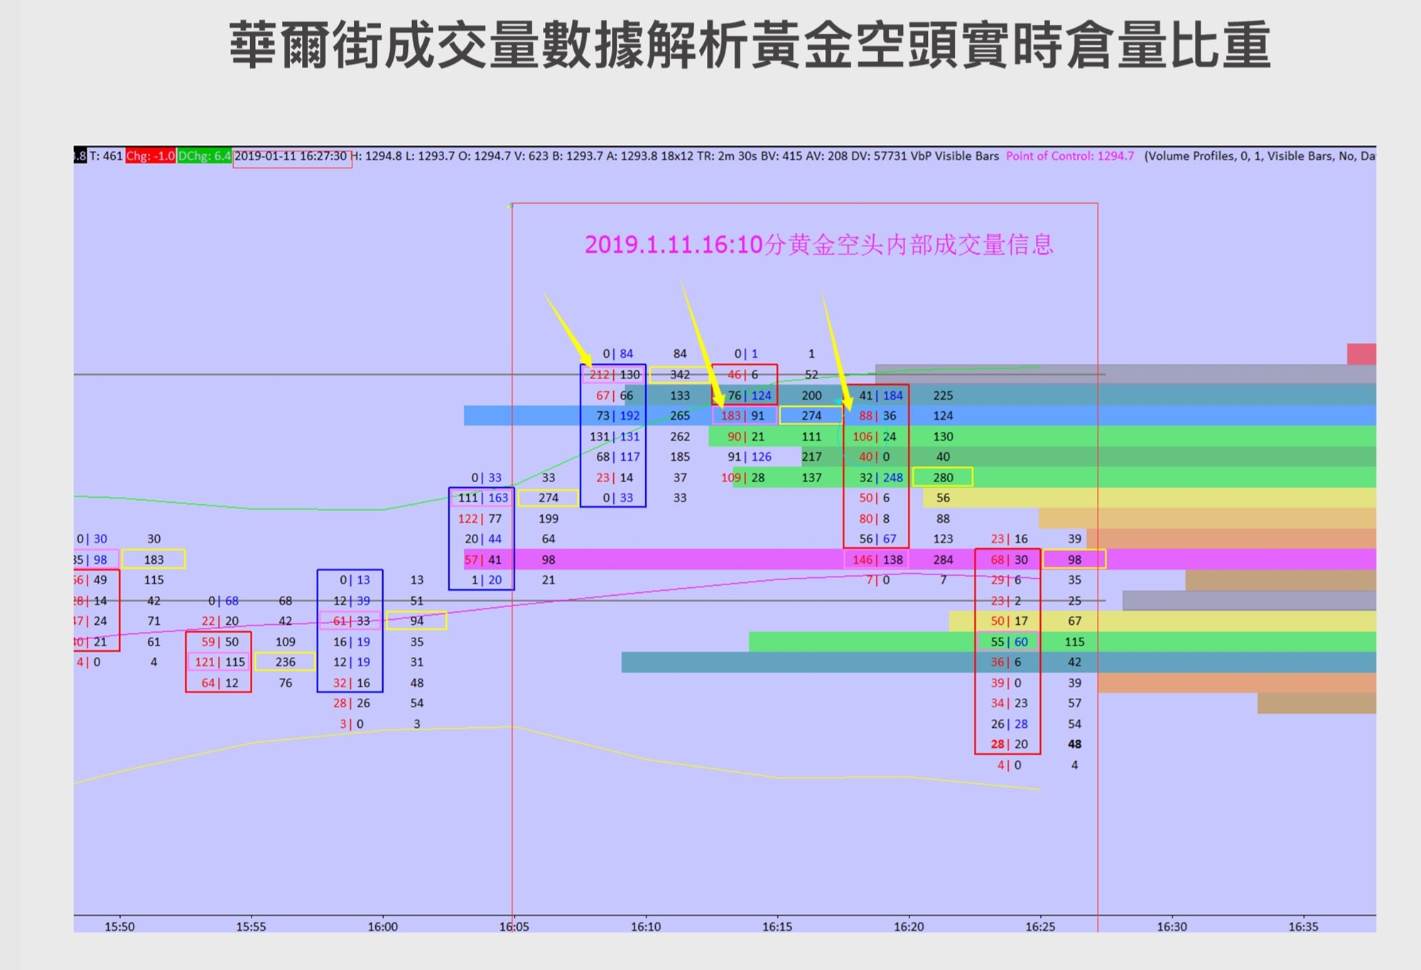Select the 16:05 time axis label
The height and width of the screenshot is (970, 1421).
pyautogui.click(x=514, y=927)
